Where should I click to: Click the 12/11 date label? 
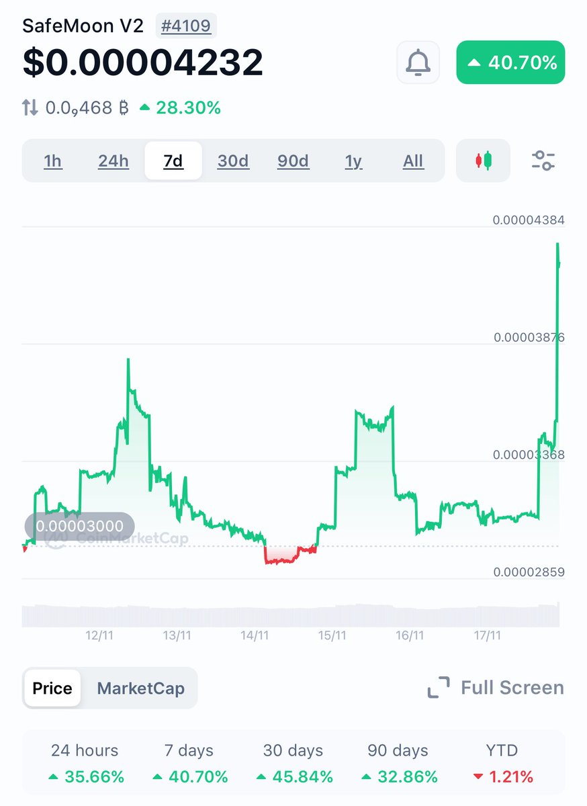click(99, 635)
